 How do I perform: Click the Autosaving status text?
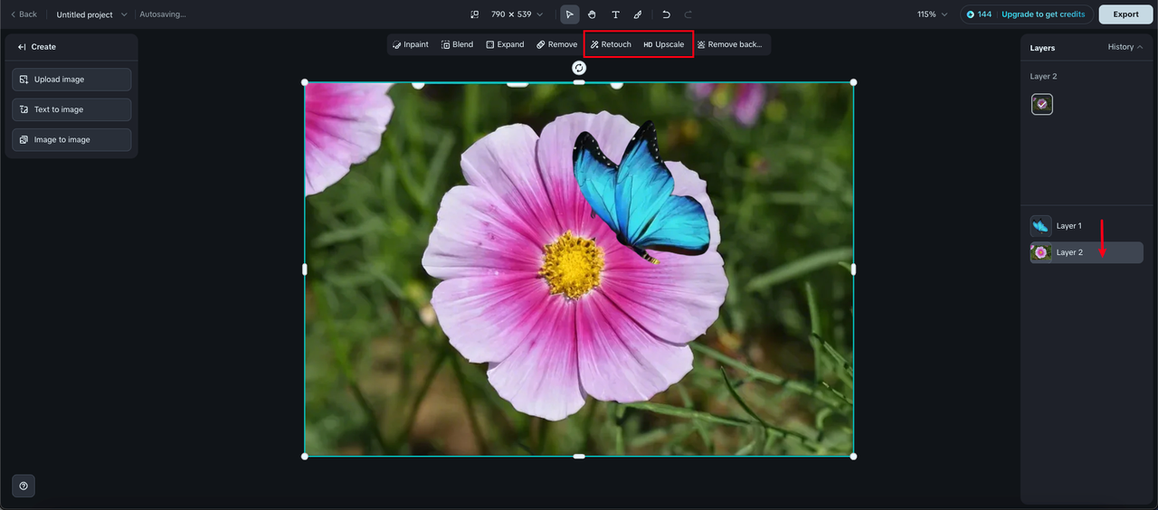[163, 14]
